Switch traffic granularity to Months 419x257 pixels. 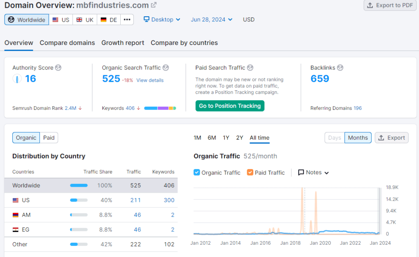click(358, 138)
